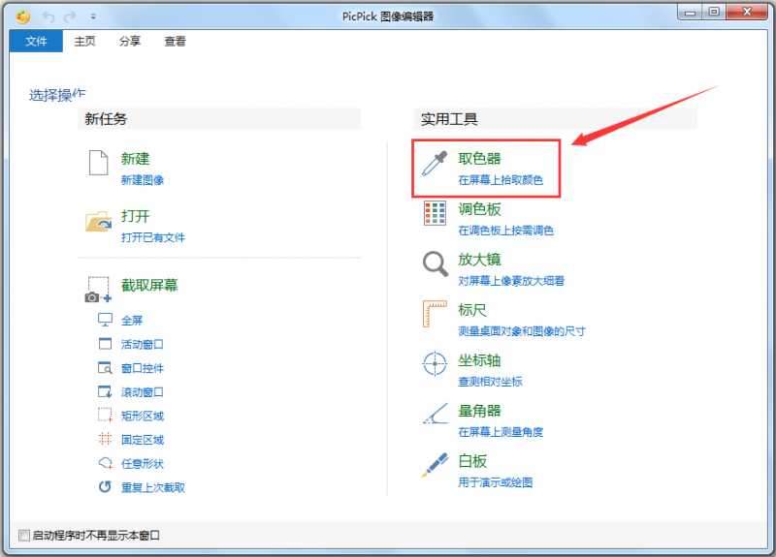Click the 全屏 capture link
The height and width of the screenshot is (557, 776).
tap(132, 321)
